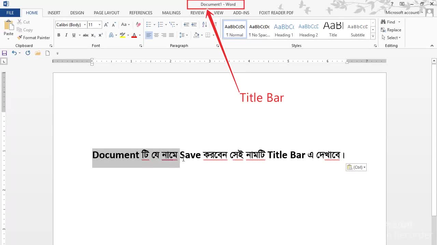Click the Cut scissors button

23,22
